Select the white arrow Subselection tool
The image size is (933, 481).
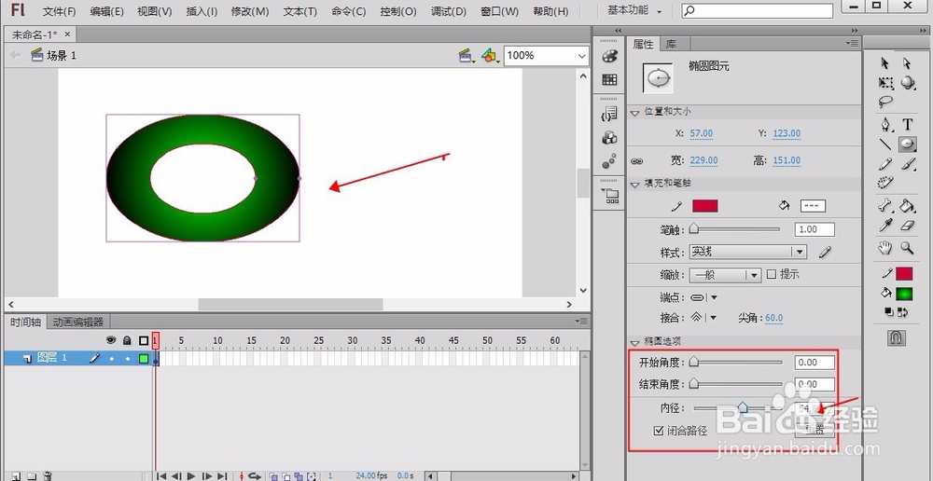point(906,63)
